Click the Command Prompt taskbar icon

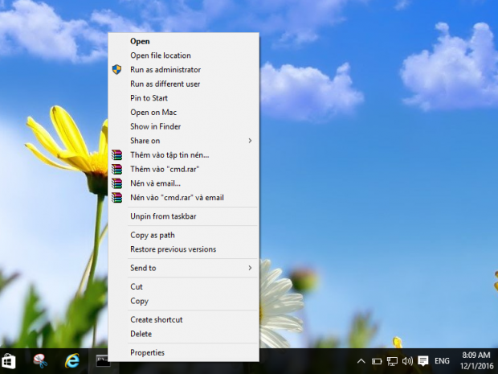coord(103,361)
